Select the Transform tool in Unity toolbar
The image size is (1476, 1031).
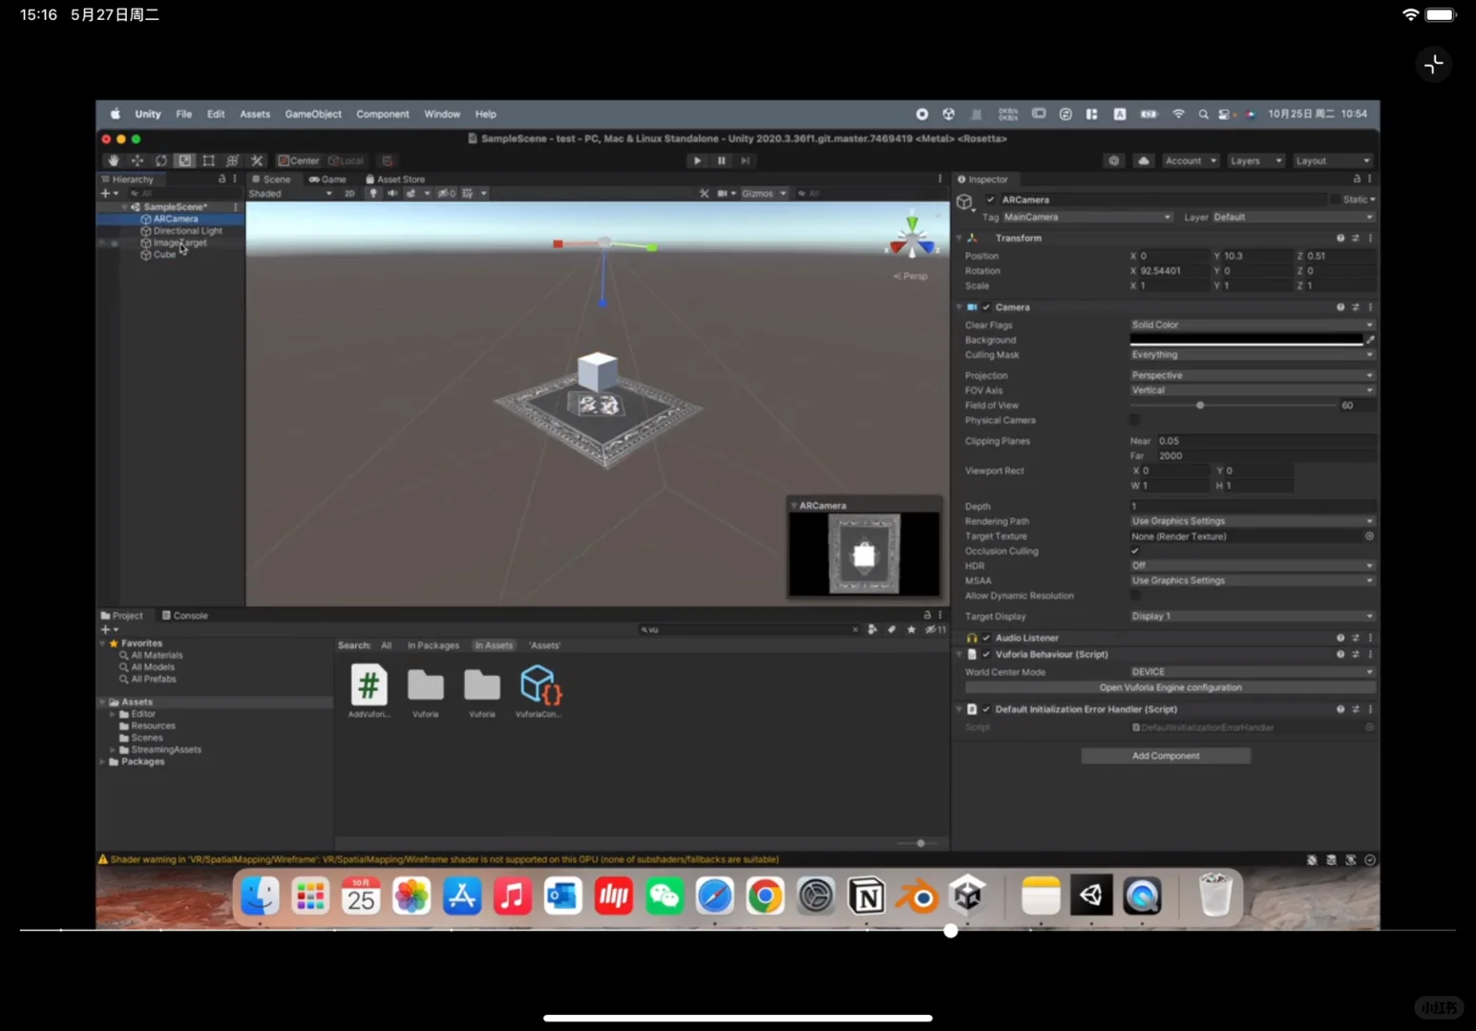(x=233, y=160)
